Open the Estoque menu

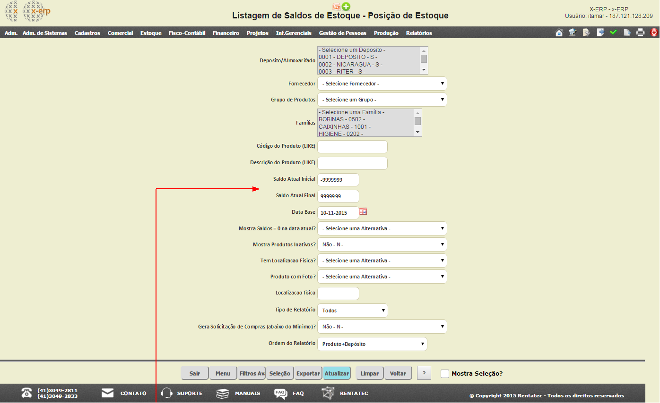(x=151, y=33)
